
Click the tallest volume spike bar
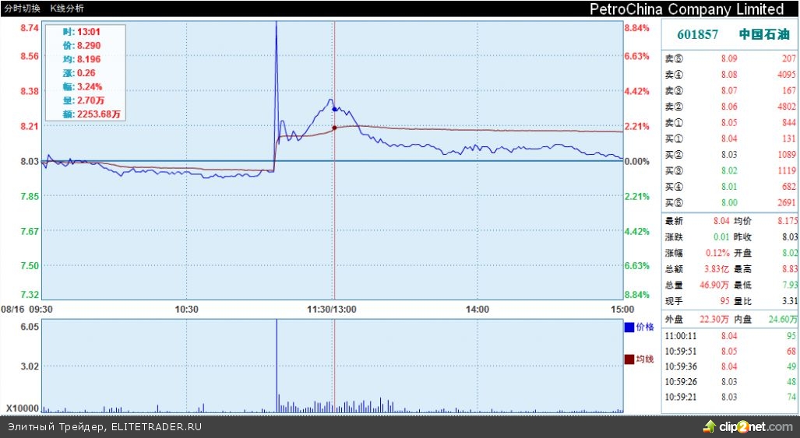tap(277, 366)
